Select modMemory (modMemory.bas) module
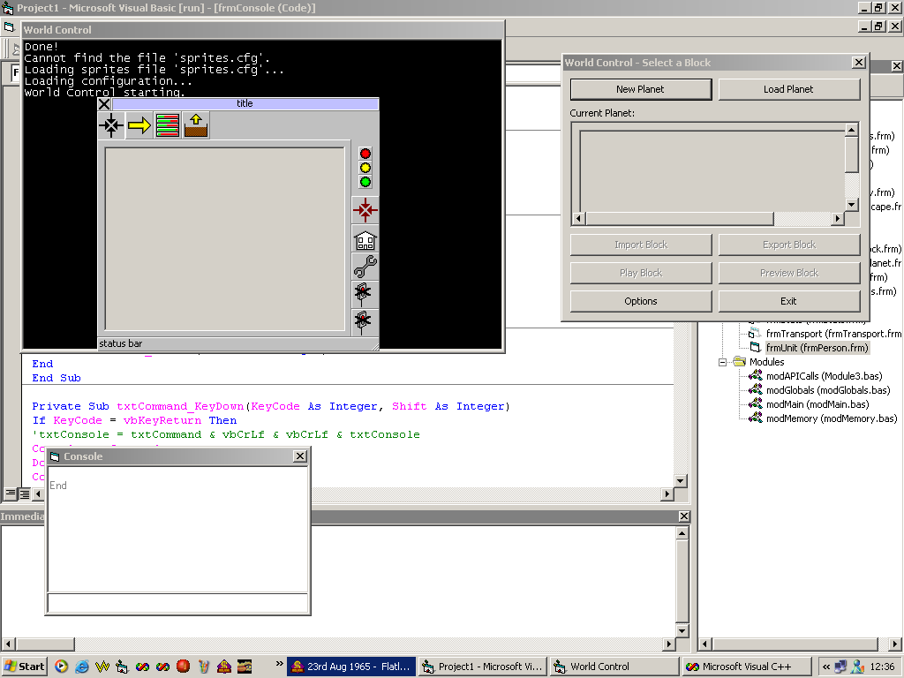904x678 pixels. click(832, 418)
